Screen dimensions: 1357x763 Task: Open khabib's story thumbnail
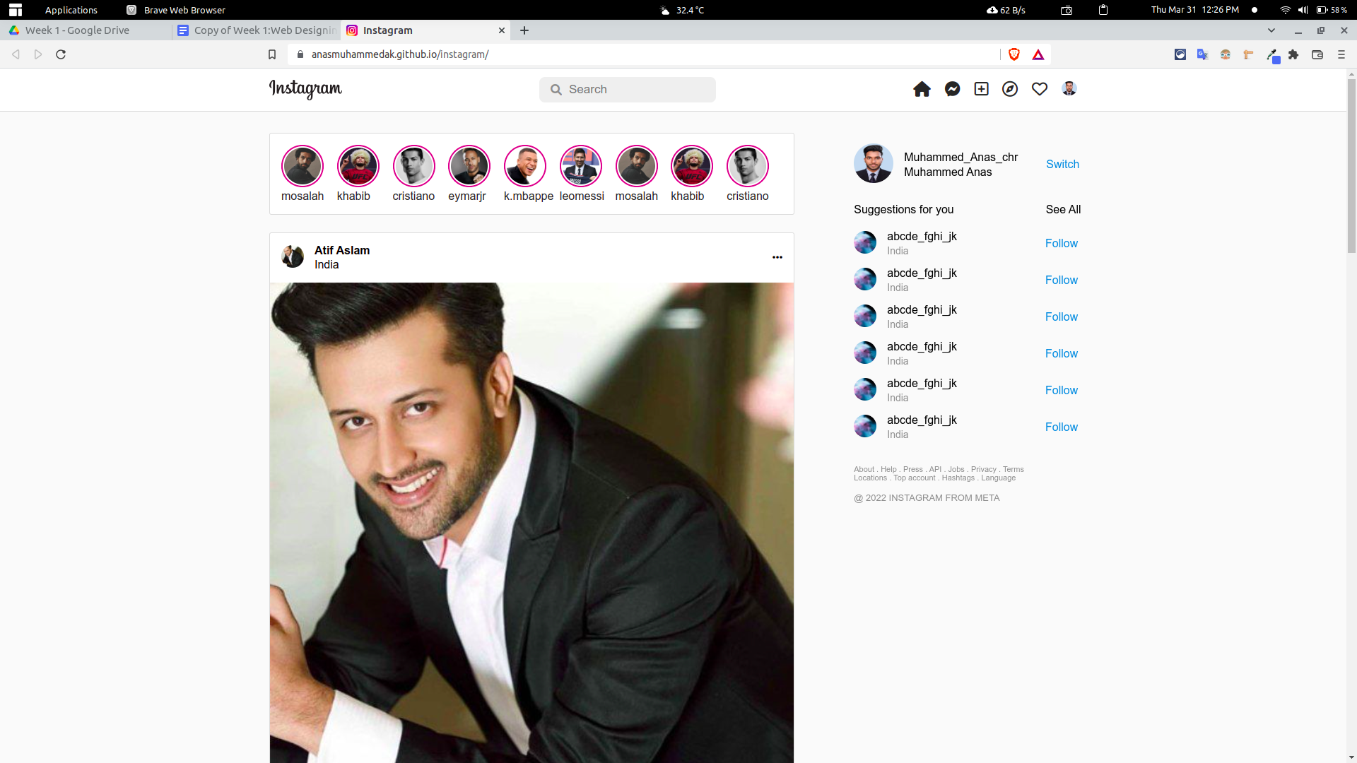(358, 166)
